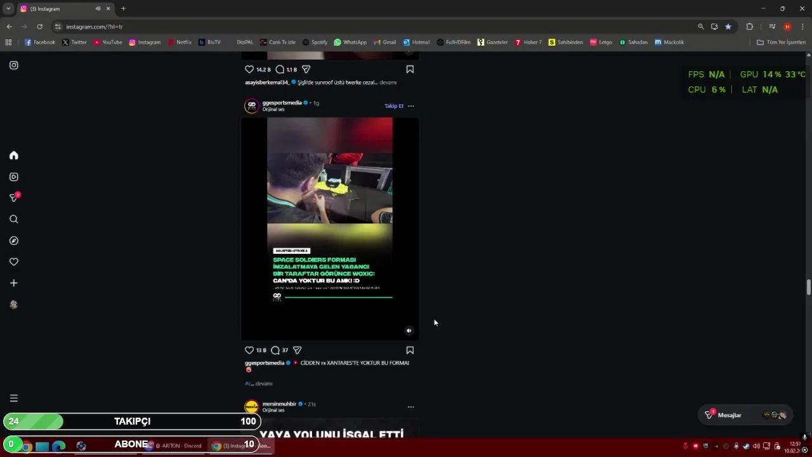Save the ggesportsmedia post bookmark
Screen dimensions: 812x457
click(410, 350)
